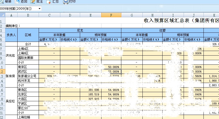Select column C header
Screen dimensions: 219x119
[49, 15]
